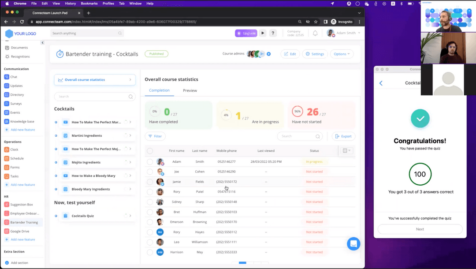
Task: Export the course statistics
Action: [343, 136]
